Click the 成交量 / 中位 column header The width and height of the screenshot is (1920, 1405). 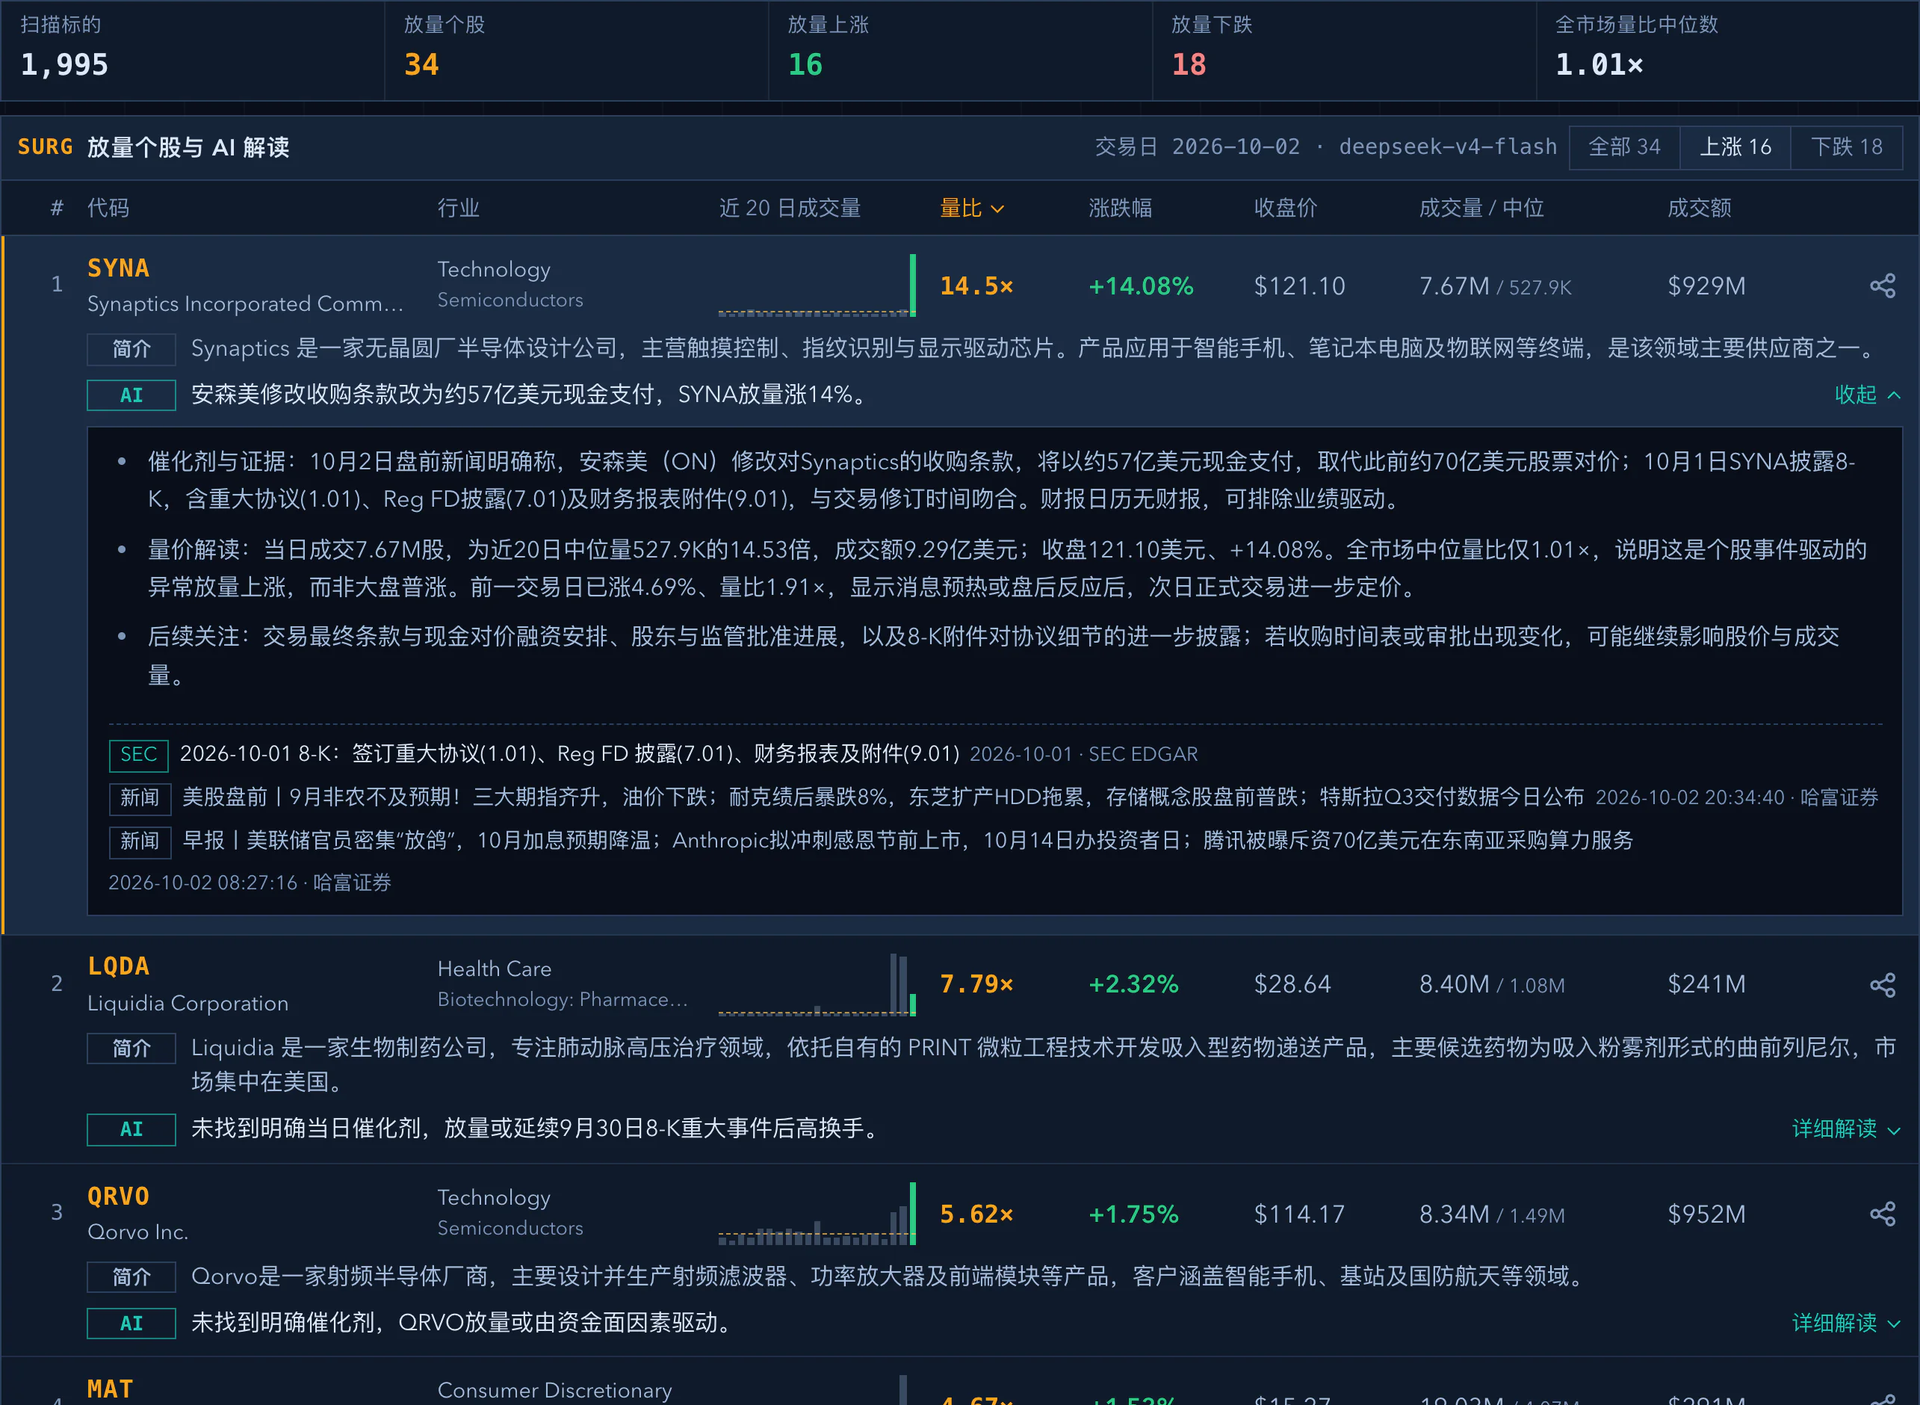click(1481, 209)
